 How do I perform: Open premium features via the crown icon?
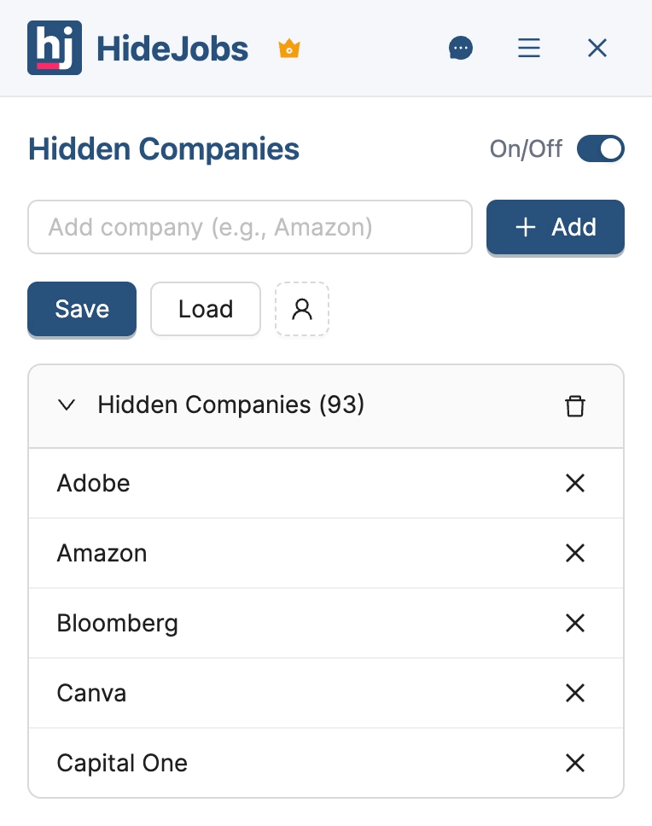(288, 49)
